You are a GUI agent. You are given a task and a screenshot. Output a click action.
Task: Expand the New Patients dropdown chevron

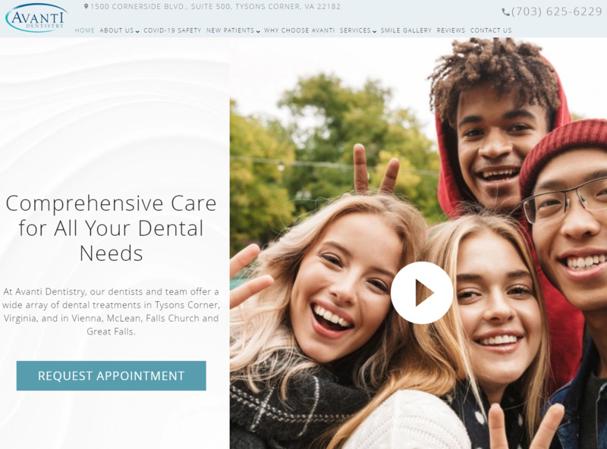(x=258, y=31)
